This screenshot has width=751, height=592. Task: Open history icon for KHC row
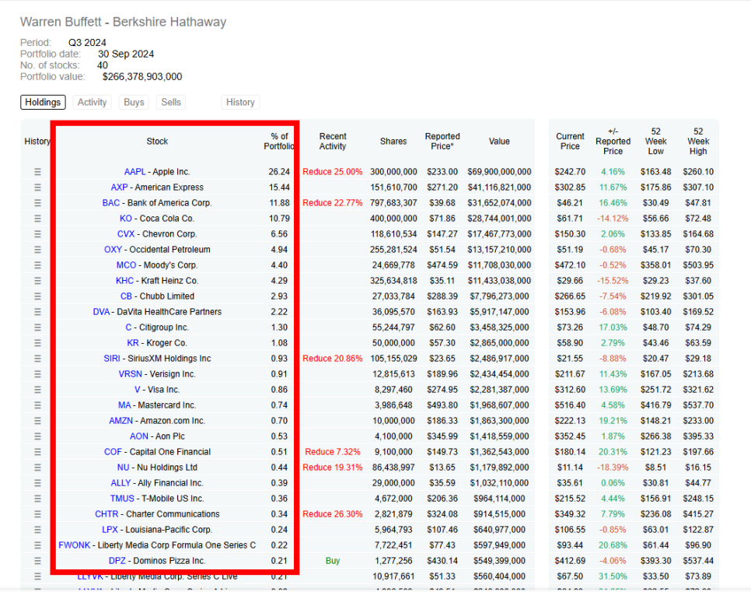(37, 281)
